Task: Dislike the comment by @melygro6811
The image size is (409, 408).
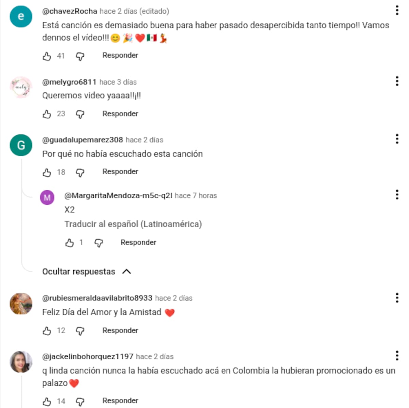Action: tap(80, 114)
